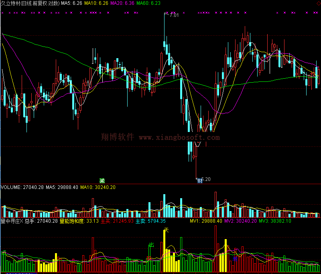This screenshot has height=274, width=321.
Task: Click the 总手: 27040.28 value
Action: click(41, 221)
